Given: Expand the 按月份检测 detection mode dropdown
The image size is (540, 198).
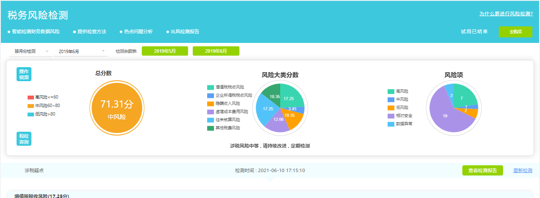Looking at the screenshot, I should (x=31, y=51).
